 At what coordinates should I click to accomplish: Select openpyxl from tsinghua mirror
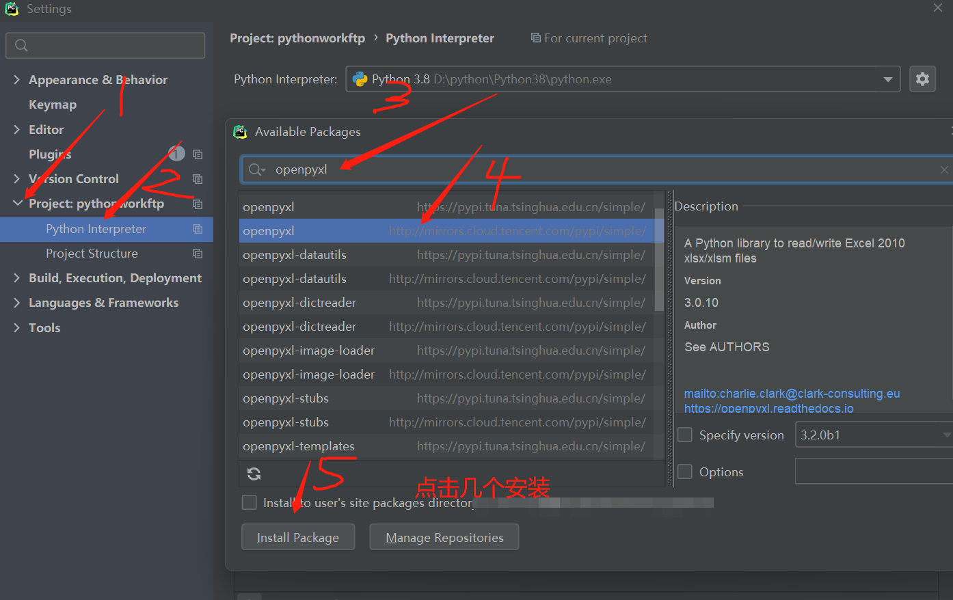coord(446,206)
